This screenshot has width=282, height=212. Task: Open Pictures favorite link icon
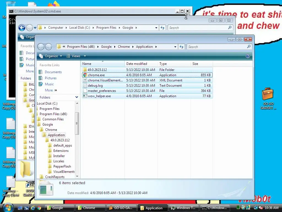click(41, 78)
